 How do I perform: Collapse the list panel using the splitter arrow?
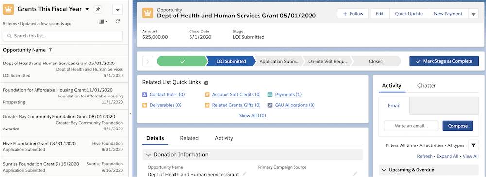[130, 114]
